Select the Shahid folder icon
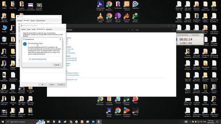This screenshot has width=221, height=124. [x=4, y=6]
